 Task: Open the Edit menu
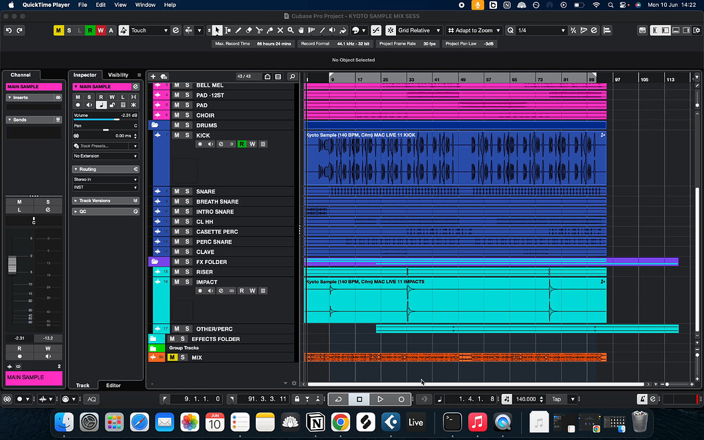(x=100, y=5)
